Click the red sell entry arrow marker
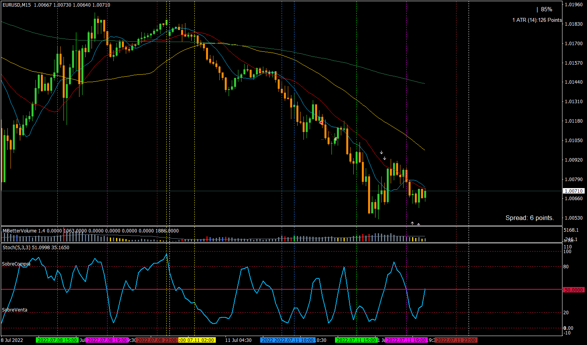This screenshot has height=345, width=587. 321,123
